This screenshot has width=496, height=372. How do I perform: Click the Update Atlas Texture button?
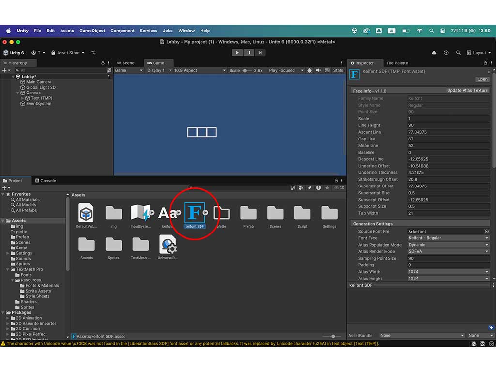pyautogui.click(x=467, y=91)
